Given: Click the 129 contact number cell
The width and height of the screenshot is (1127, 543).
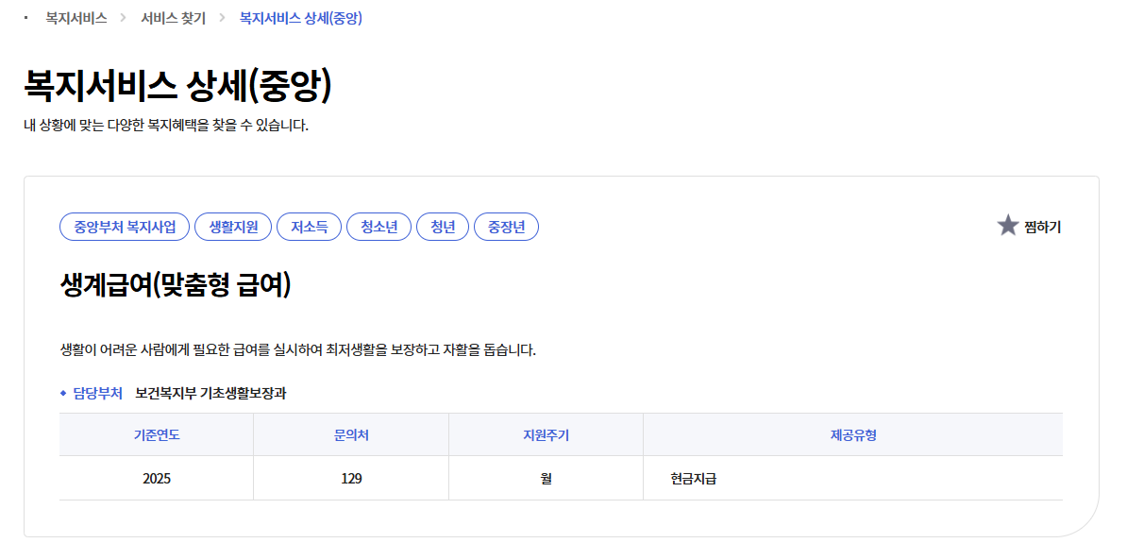Looking at the screenshot, I should [x=351, y=478].
